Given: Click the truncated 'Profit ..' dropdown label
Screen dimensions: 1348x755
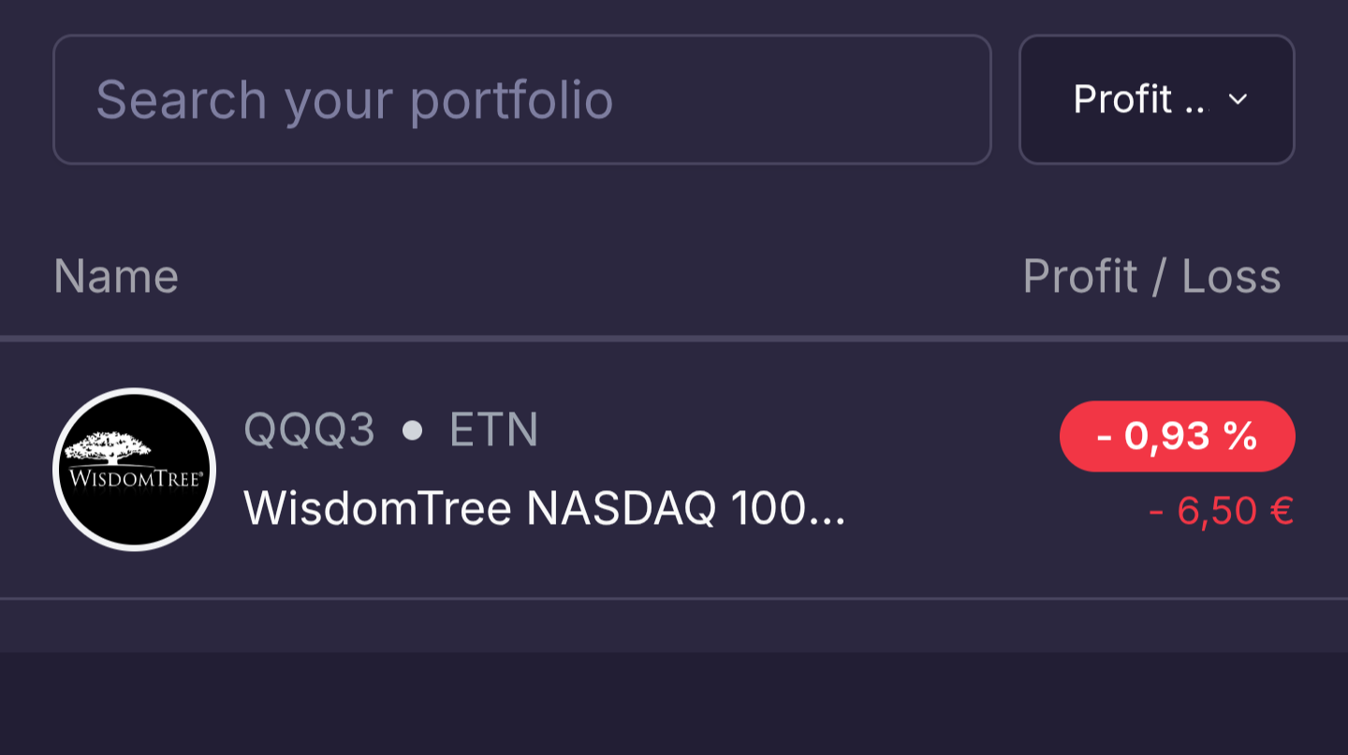Looking at the screenshot, I should (1139, 99).
